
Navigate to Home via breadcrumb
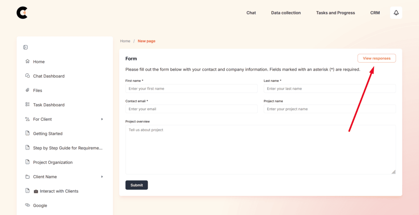pyautogui.click(x=125, y=41)
